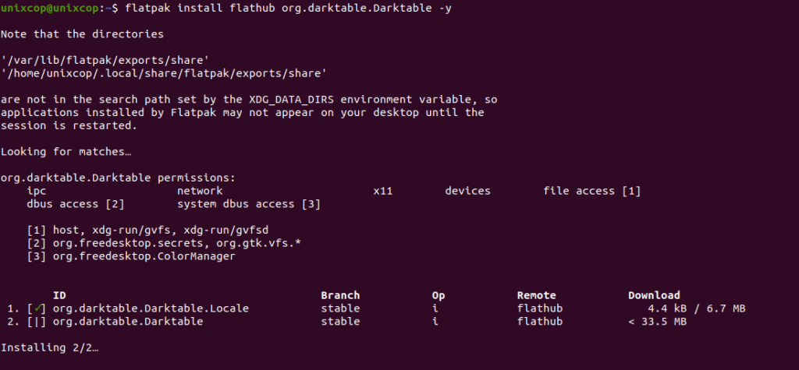This screenshot has width=799, height=370.
Task: Click the 'Download' column header
Action: pyautogui.click(x=654, y=295)
